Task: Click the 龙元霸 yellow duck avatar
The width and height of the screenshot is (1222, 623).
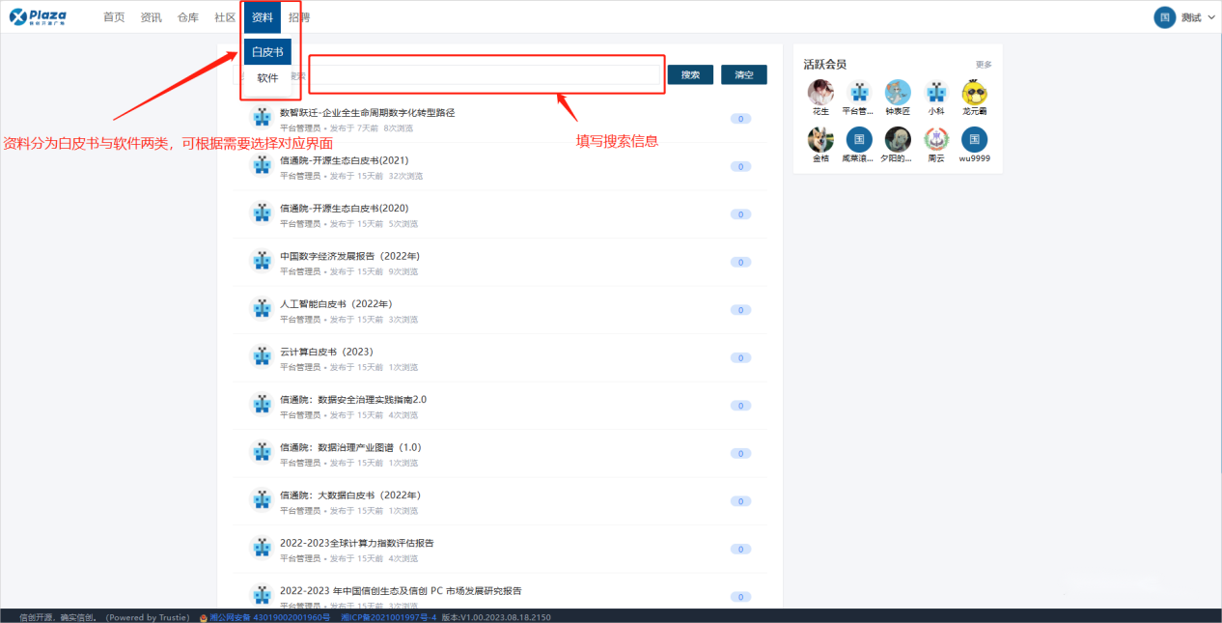Action: [x=975, y=92]
